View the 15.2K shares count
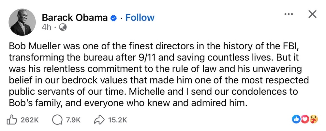The image size is (326, 131). (x=117, y=120)
